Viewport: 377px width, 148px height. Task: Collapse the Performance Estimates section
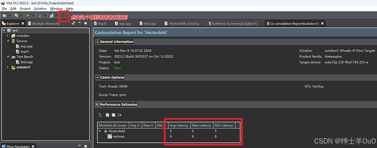(97, 105)
